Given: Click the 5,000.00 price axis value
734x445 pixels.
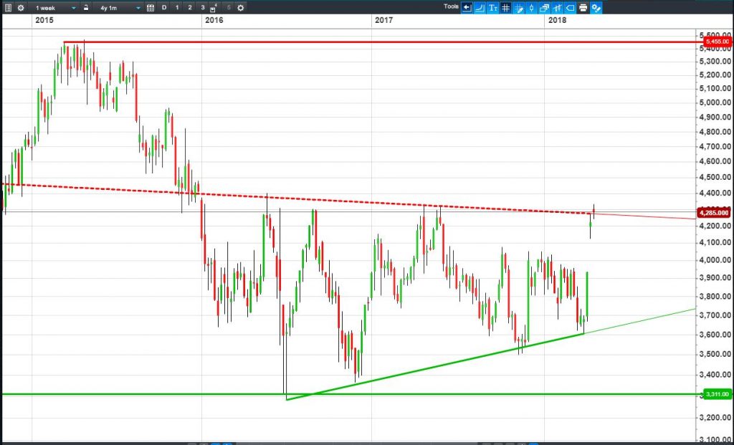Looking at the screenshot, I should point(716,102).
